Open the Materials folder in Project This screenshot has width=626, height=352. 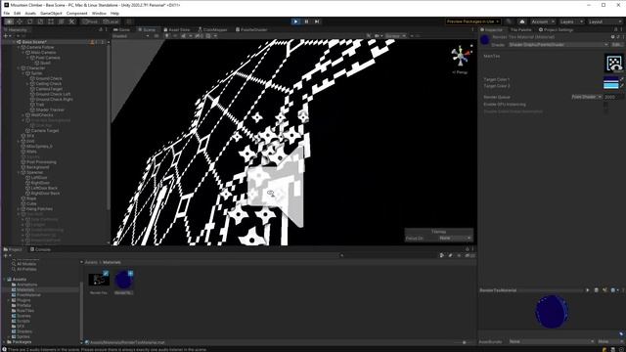tap(25, 289)
